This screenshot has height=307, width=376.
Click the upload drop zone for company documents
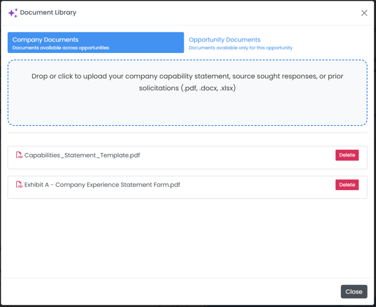[x=187, y=93]
